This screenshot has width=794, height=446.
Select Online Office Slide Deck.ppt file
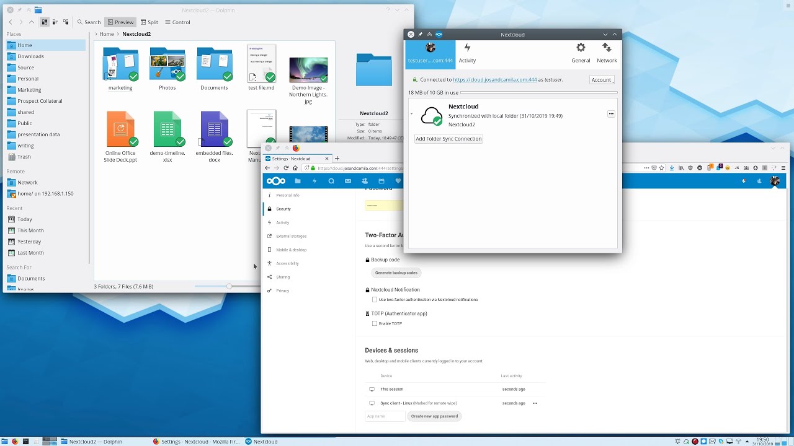[120, 129]
